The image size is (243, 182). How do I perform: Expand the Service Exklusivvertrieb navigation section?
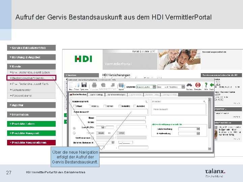[31, 48]
